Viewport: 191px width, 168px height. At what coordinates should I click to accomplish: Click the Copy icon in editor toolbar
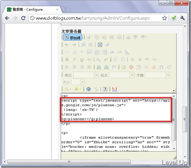[x=97, y=37]
